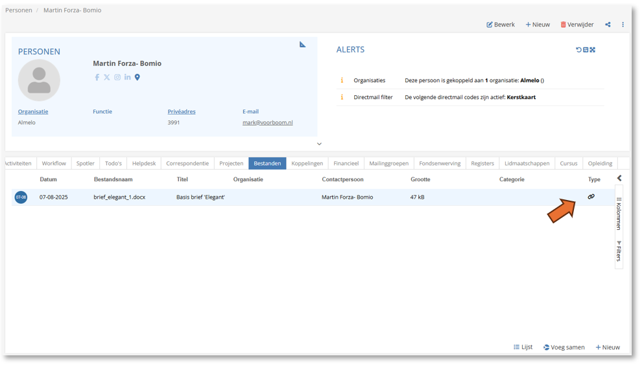This screenshot has height=367, width=644.
Task: Collapse the side panel with left arrow
Action: click(619, 178)
